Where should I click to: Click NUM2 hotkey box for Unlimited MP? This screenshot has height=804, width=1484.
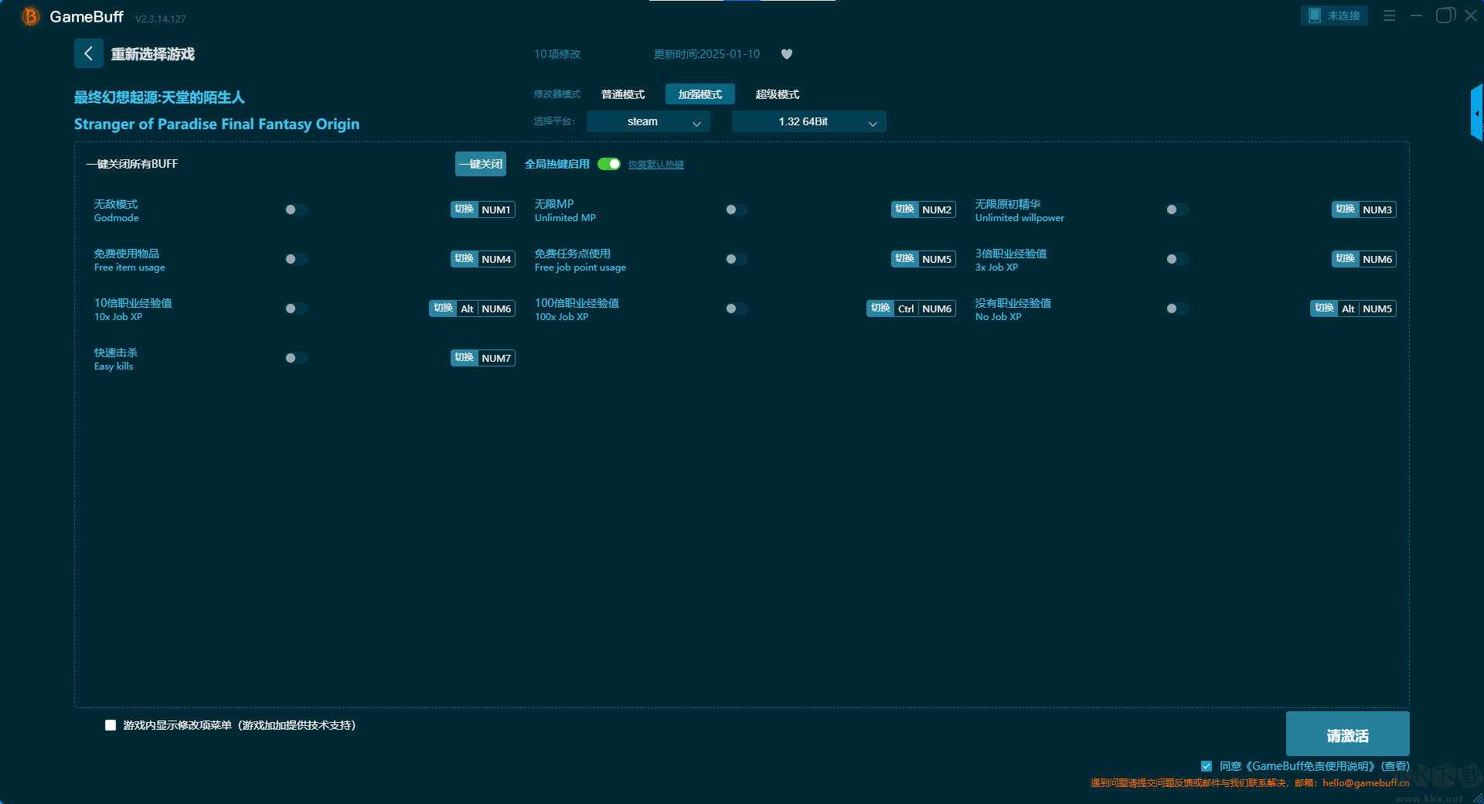pos(937,210)
